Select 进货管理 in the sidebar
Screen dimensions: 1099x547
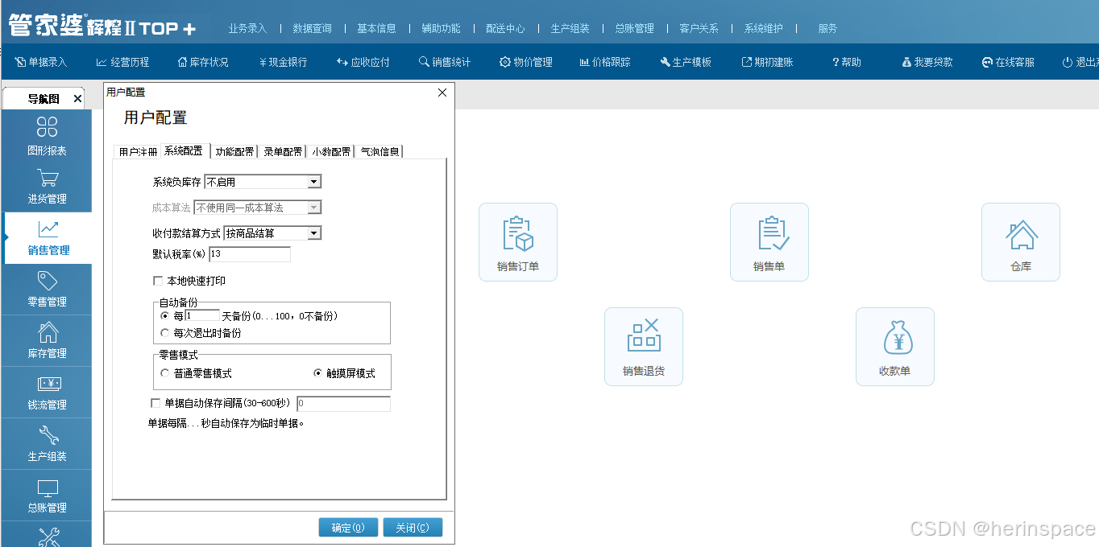[x=48, y=187]
